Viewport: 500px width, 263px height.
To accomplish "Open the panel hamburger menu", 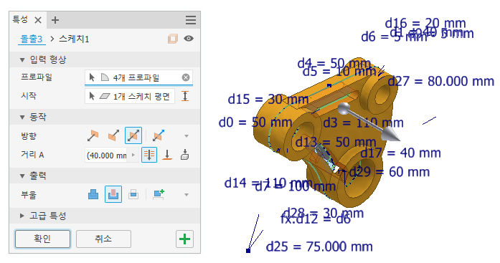I will point(191,20).
